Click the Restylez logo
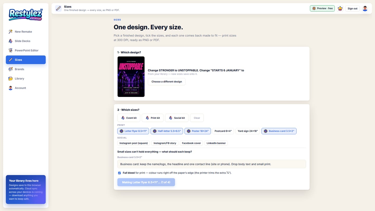The width and height of the screenshot is (375, 211). pos(26,15)
